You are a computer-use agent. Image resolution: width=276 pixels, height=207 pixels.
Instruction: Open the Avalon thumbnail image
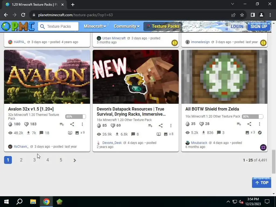tap(47, 77)
